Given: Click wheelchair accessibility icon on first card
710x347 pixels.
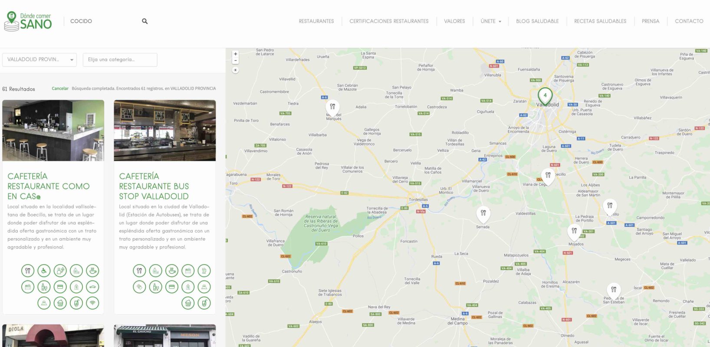Looking at the screenshot, I should point(44,271).
